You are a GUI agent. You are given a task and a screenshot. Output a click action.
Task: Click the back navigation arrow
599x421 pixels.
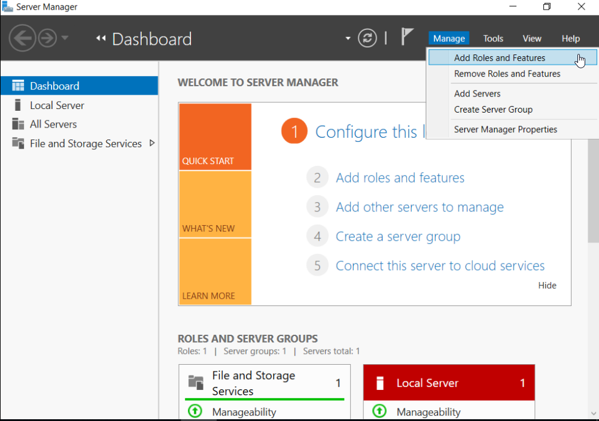click(22, 38)
